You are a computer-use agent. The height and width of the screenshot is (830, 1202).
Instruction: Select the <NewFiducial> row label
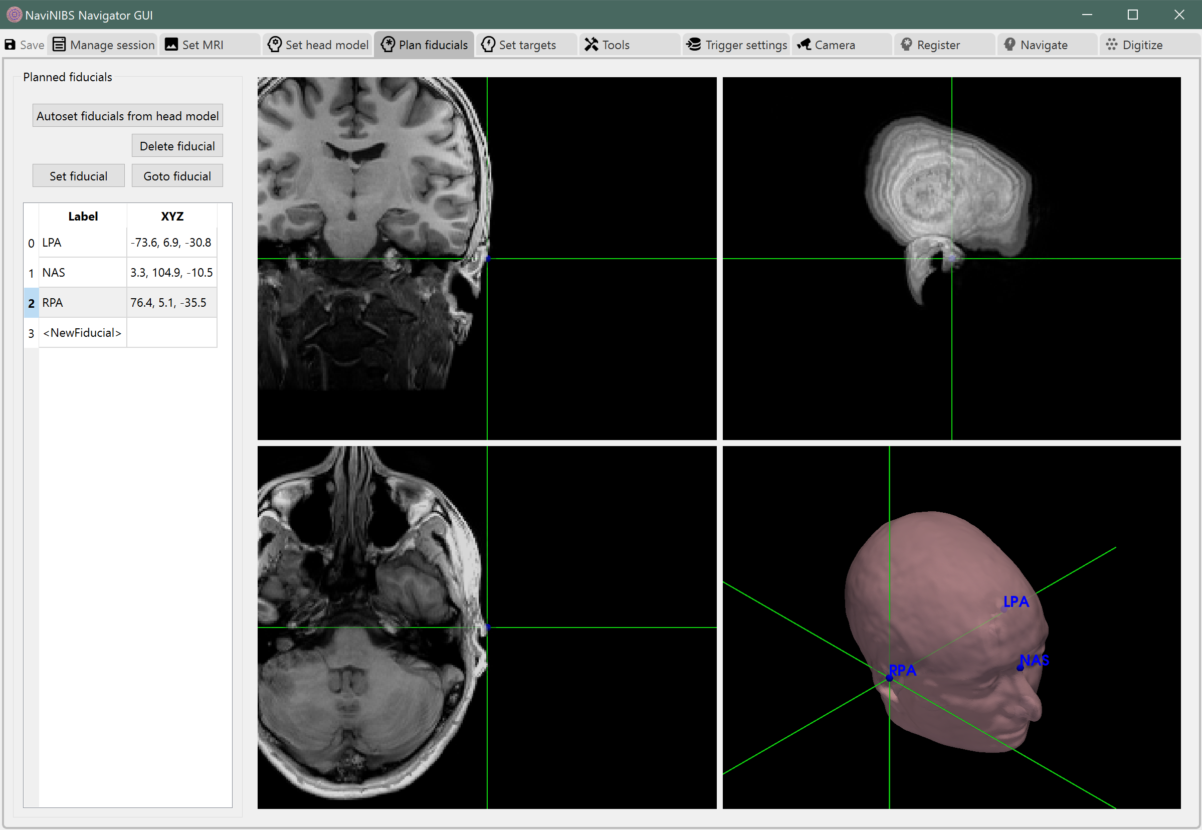coord(83,333)
